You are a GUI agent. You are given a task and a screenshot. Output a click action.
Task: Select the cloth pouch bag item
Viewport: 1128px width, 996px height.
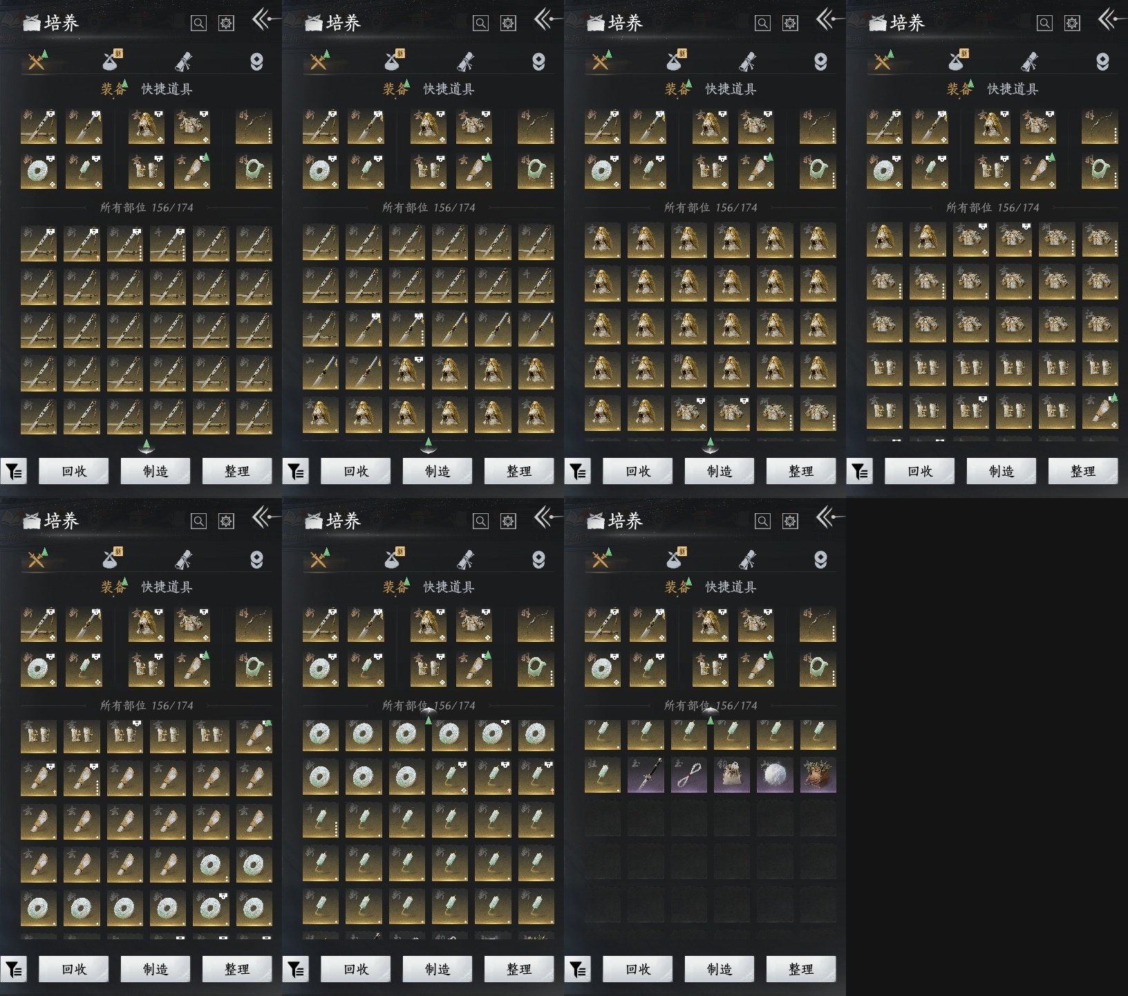pyautogui.click(x=731, y=775)
